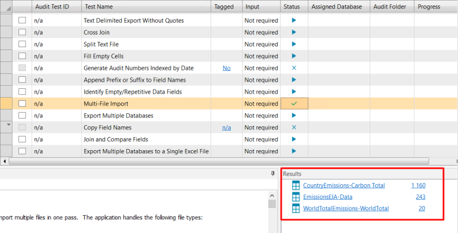Check the Cross Join checkbox
Screen dimensions: 458x233
(22, 32)
